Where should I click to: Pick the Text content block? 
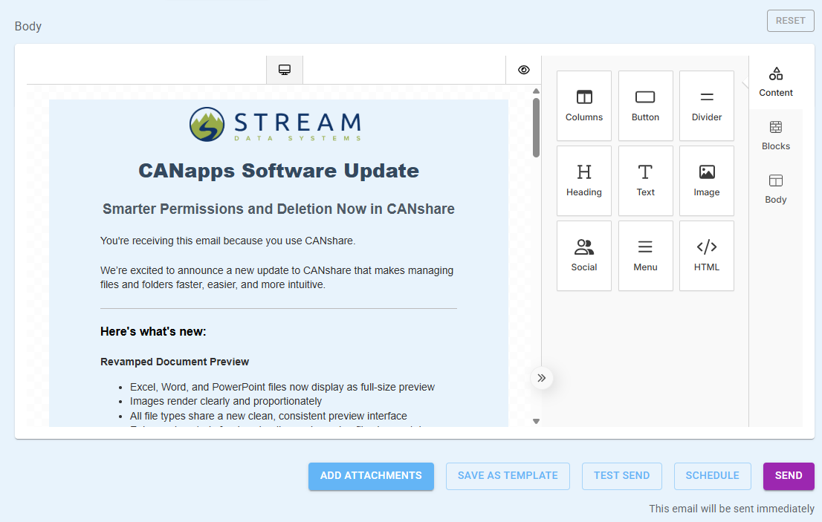coord(645,180)
